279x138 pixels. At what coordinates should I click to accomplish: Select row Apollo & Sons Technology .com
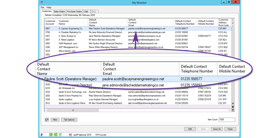click(138, 92)
